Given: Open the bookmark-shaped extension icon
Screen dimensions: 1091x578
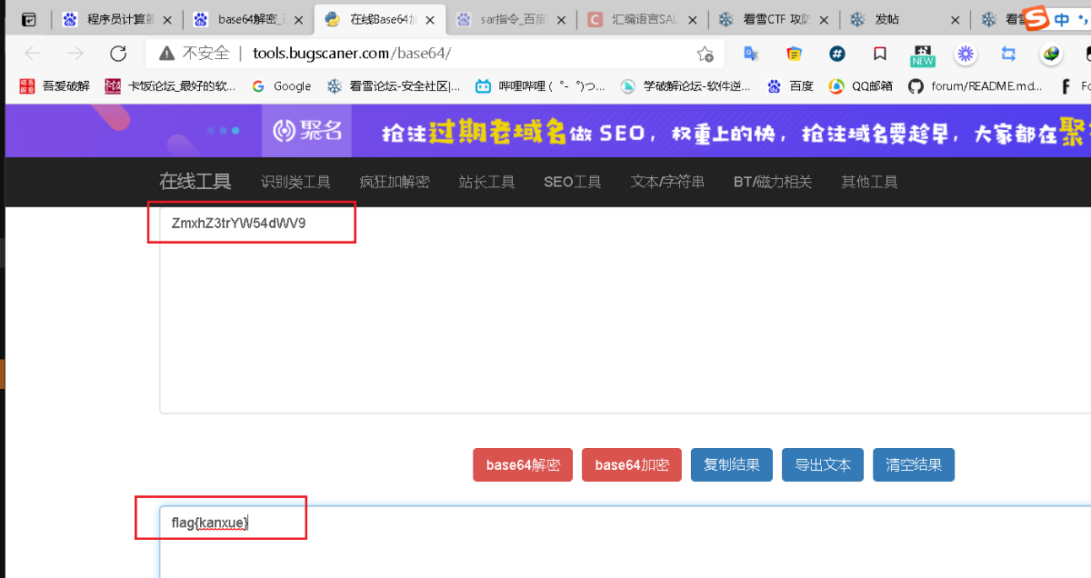Looking at the screenshot, I should click(880, 54).
